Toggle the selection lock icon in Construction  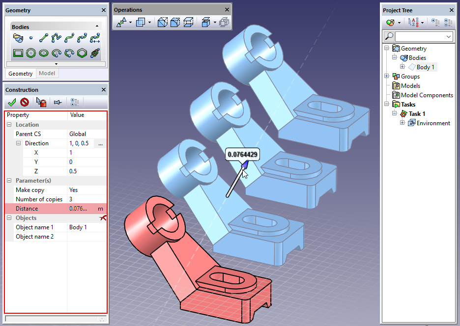[x=41, y=102]
